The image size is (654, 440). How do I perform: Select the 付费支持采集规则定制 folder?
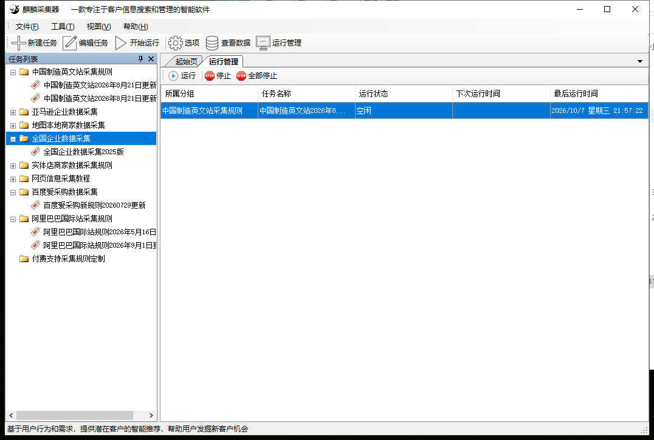click(69, 259)
